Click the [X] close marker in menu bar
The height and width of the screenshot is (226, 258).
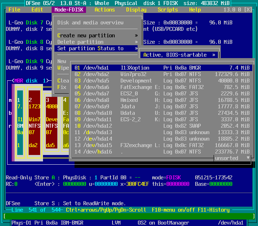248,10
